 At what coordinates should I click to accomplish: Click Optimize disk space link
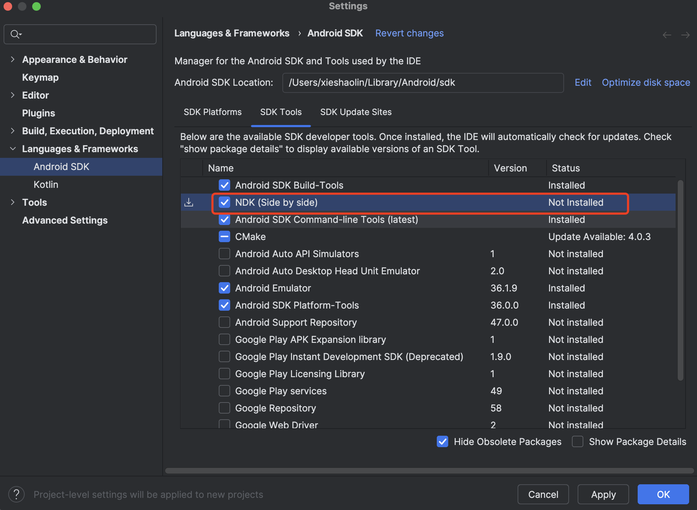[646, 82]
